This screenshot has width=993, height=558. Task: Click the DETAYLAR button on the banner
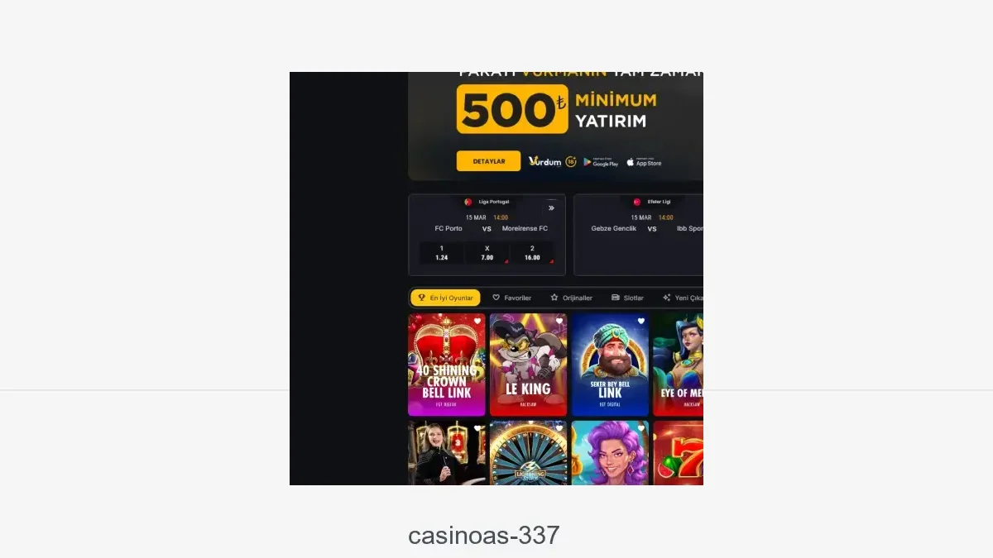488,161
